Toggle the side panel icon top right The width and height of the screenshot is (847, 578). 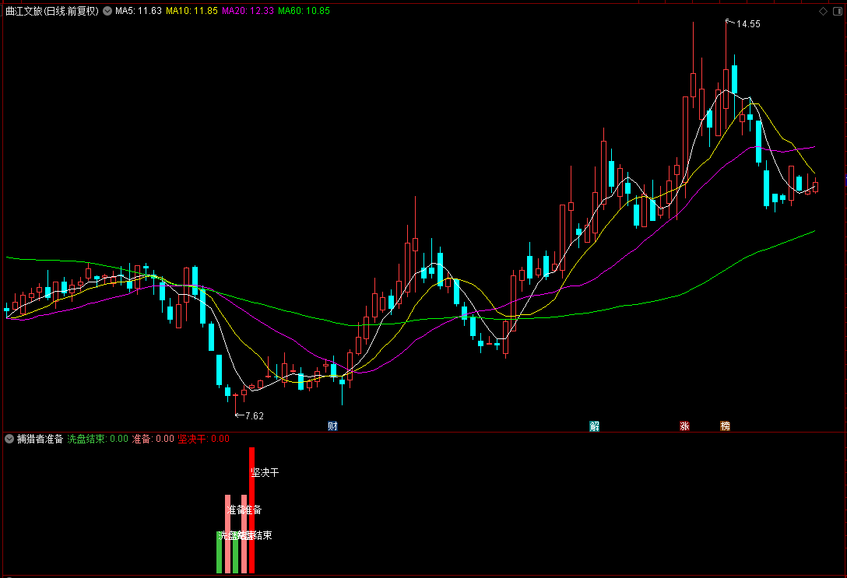pos(838,12)
